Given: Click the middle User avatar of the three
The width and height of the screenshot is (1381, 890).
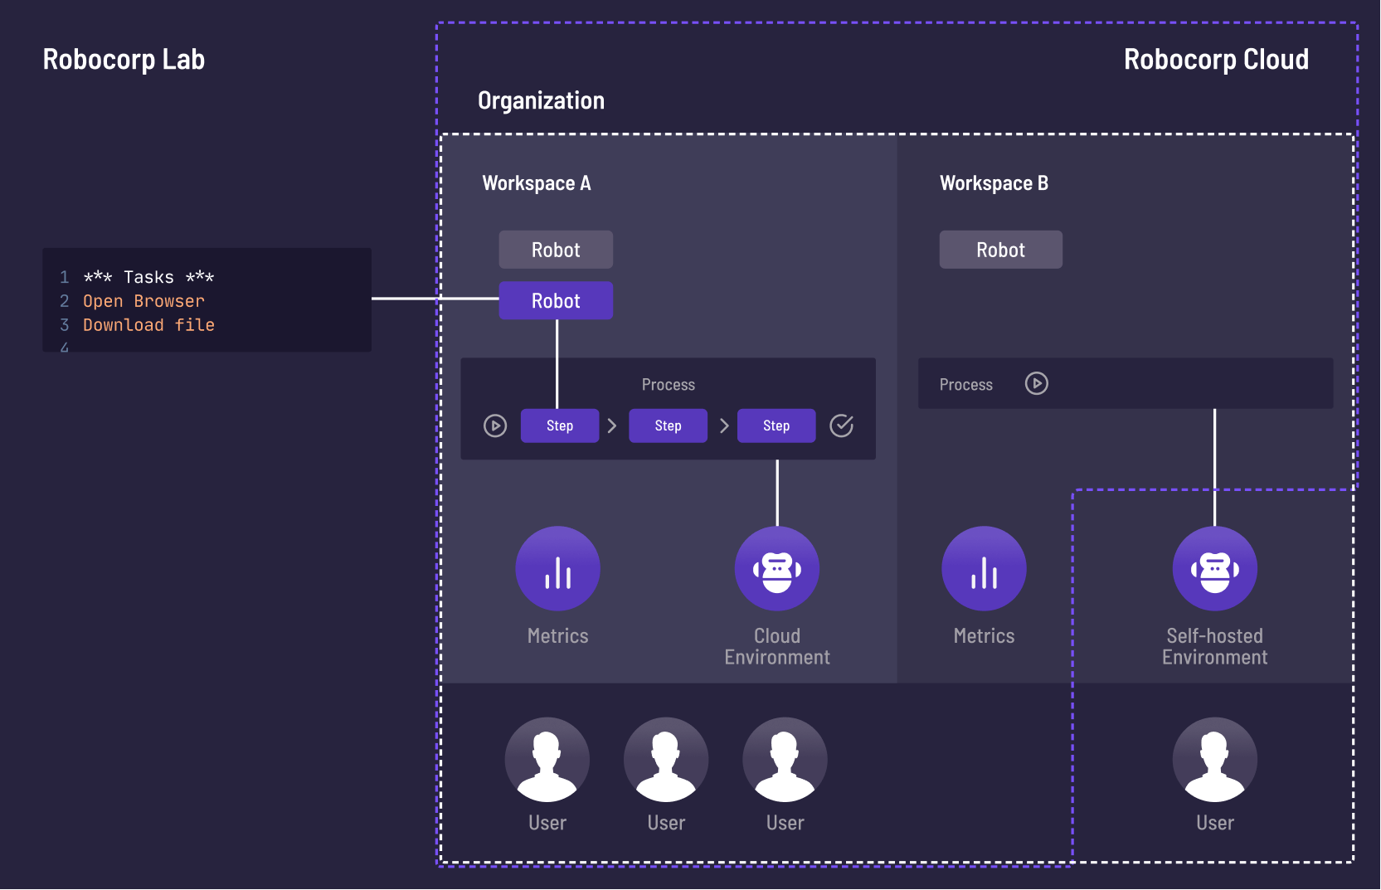Looking at the screenshot, I should (x=666, y=760).
